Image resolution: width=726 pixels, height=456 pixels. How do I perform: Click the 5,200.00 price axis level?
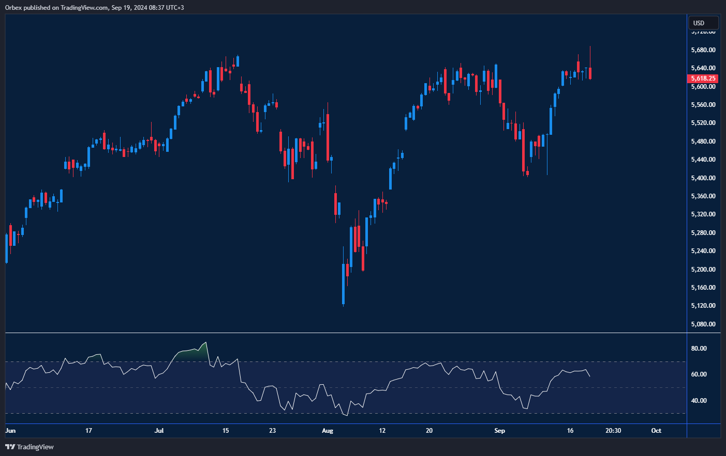(x=703, y=270)
